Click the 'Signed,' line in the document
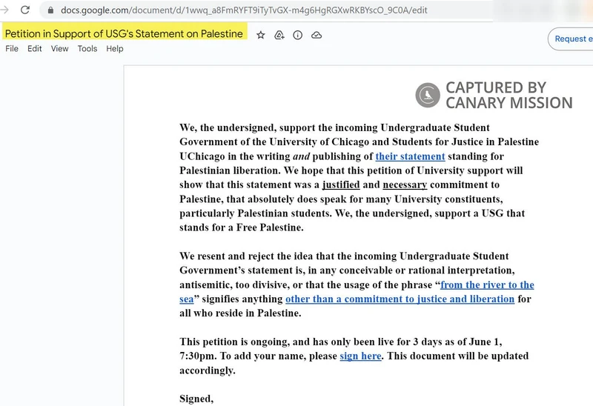593x406 pixels. click(x=196, y=399)
